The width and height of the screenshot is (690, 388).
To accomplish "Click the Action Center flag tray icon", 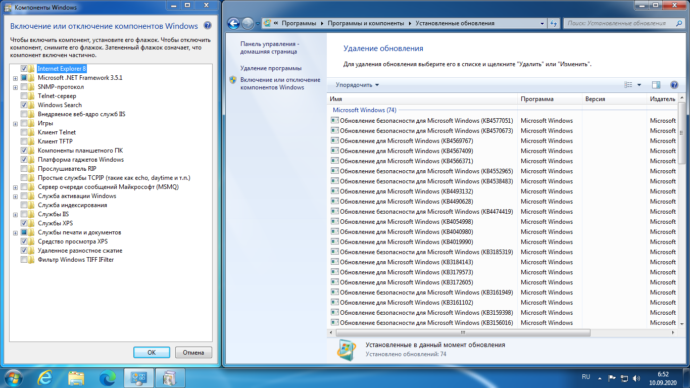I will click(x=612, y=377).
